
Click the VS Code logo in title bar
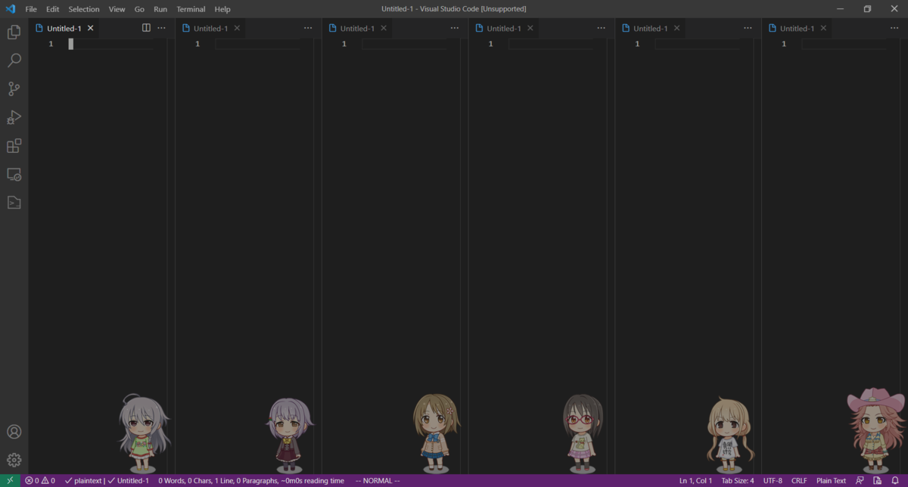tap(10, 9)
